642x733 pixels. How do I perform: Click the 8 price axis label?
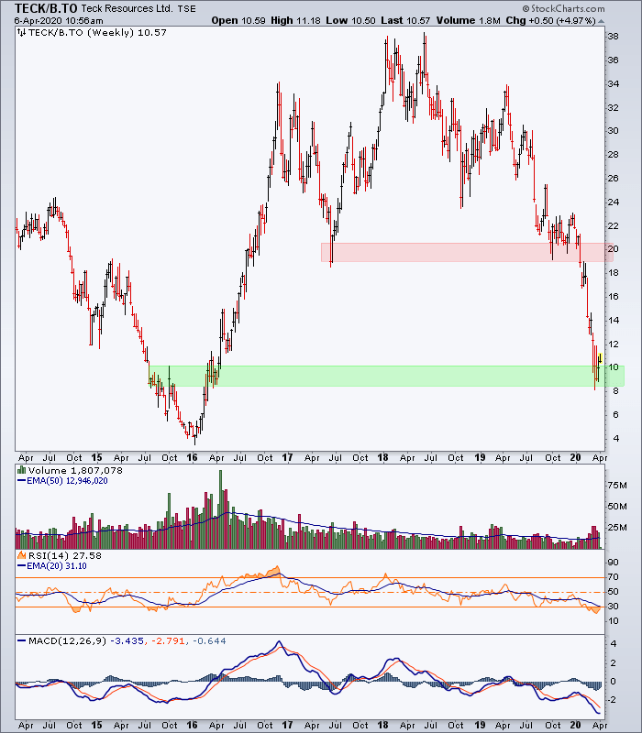click(615, 391)
